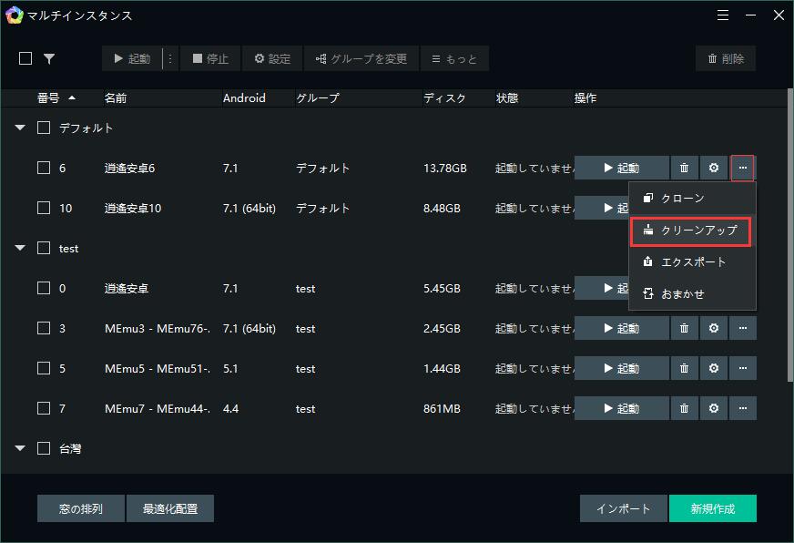The image size is (794, 543).
Task: Toggle the select-all checkbox in toolbar
Action: tap(25, 58)
